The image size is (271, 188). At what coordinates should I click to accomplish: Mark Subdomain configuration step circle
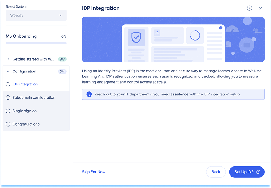pos(8,98)
